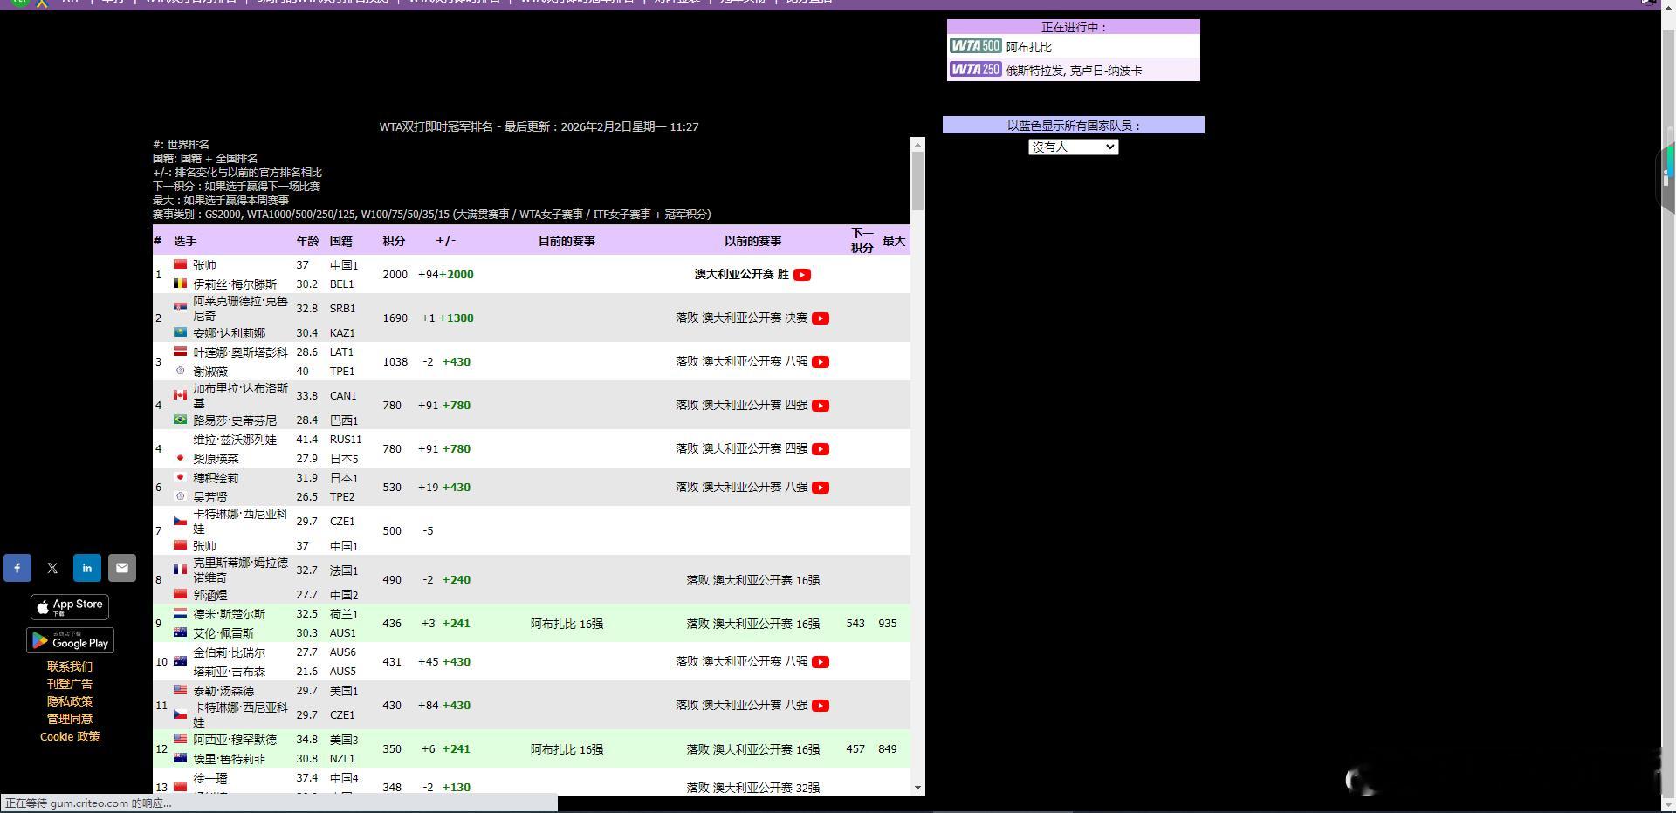
Task: Open player 艾伦·佩雷斯
Action: click(223, 633)
